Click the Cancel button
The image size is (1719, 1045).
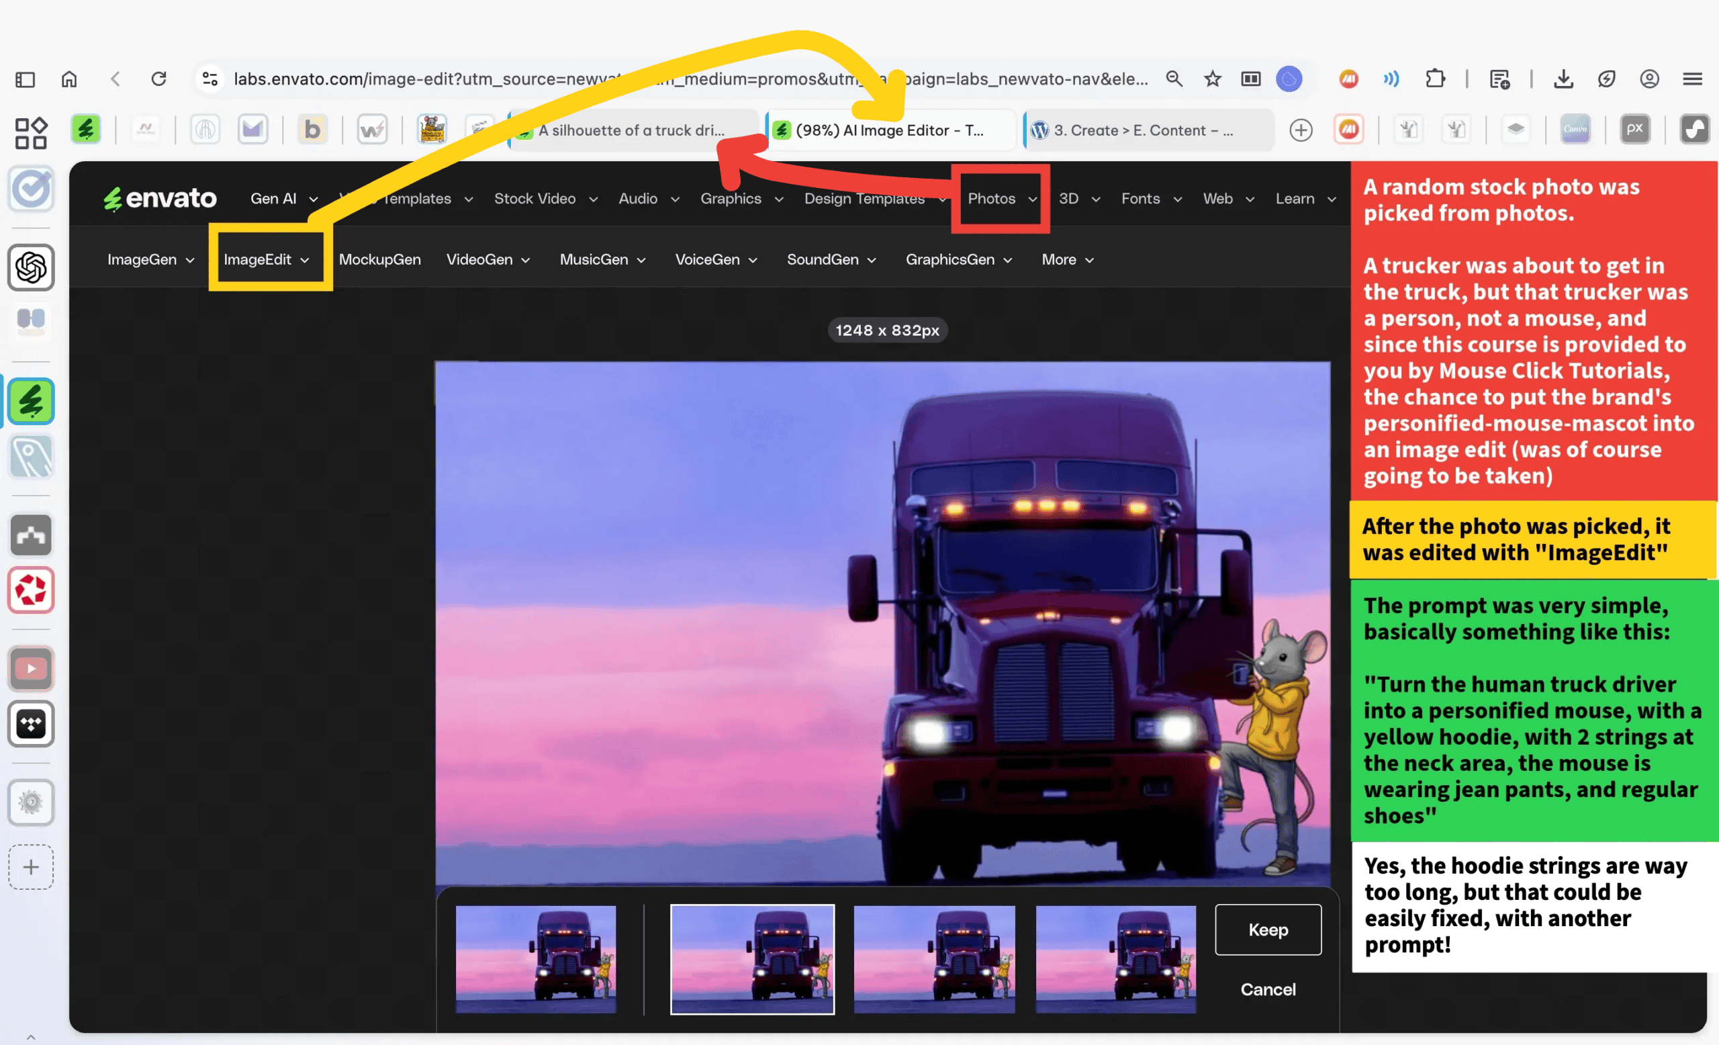pyautogui.click(x=1268, y=989)
